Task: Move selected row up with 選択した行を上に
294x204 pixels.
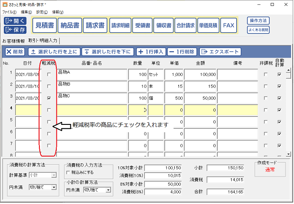Action: point(53,52)
